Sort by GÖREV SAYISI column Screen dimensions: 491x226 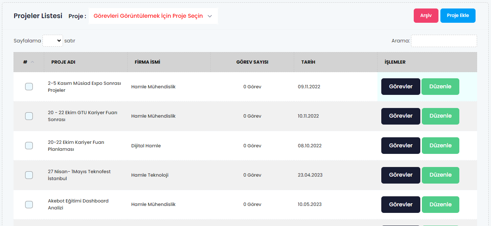(252, 62)
